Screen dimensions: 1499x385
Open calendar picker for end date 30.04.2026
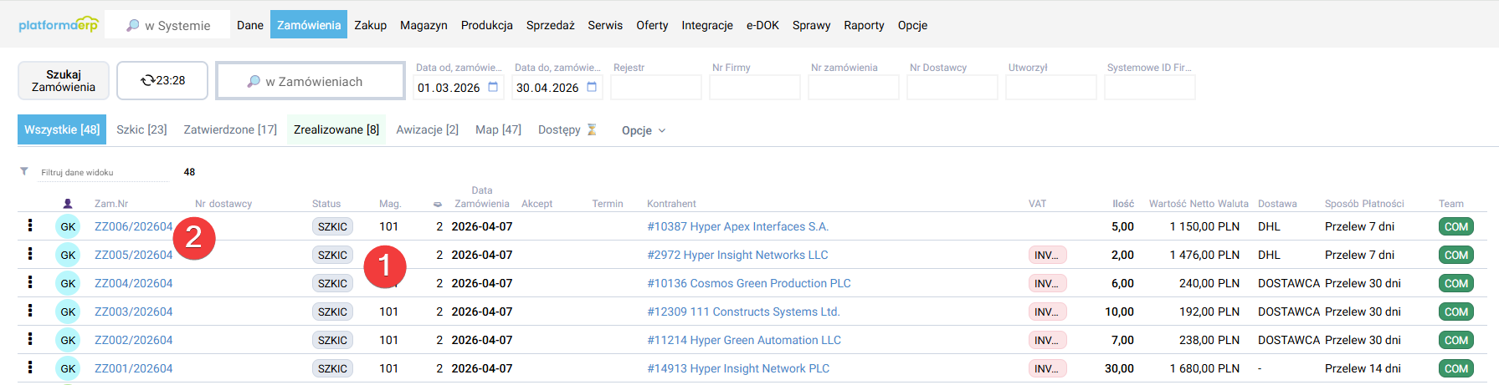(592, 88)
